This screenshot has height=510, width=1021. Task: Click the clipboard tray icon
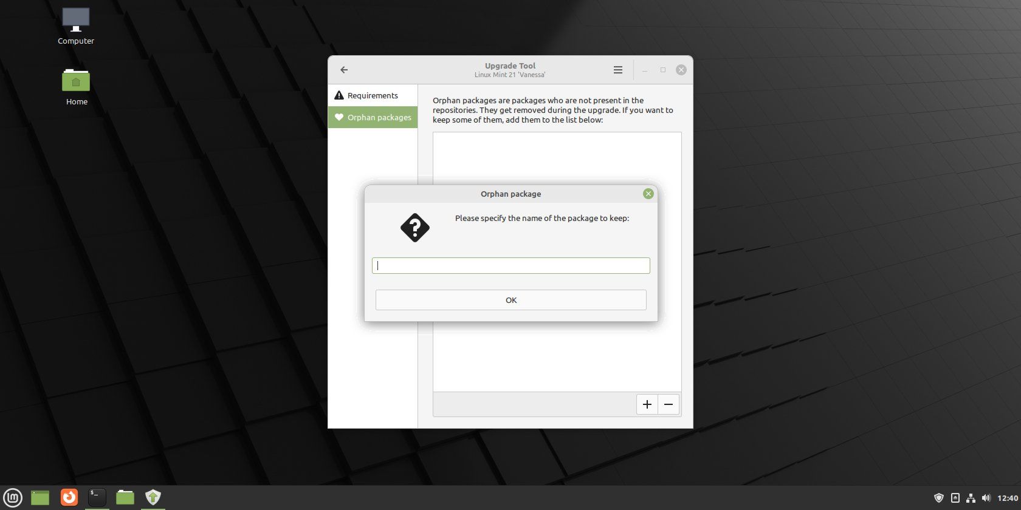click(x=955, y=498)
